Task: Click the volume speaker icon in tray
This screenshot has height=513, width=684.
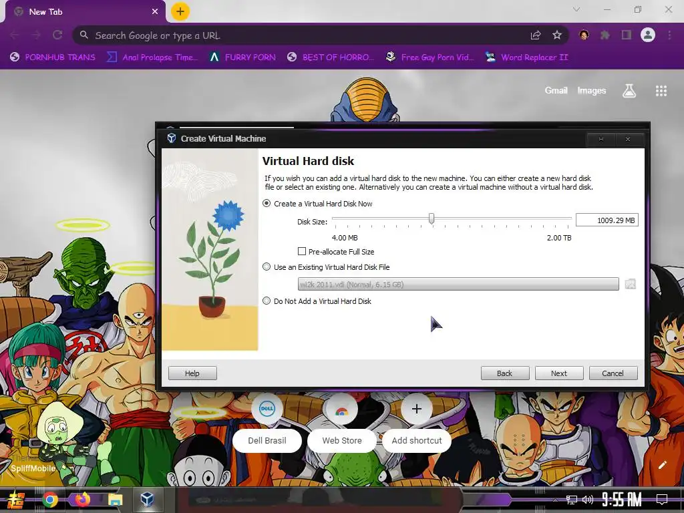Action: 588,500
